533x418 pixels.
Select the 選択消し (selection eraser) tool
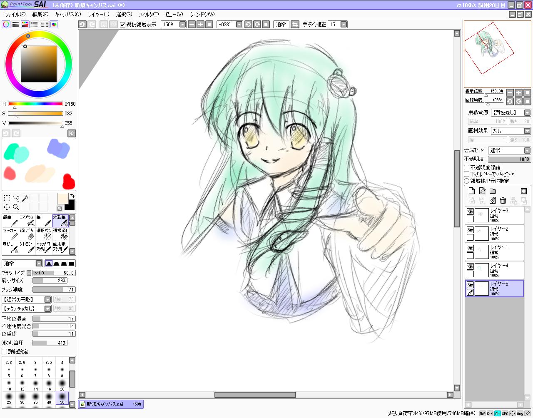[x=60, y=234]
